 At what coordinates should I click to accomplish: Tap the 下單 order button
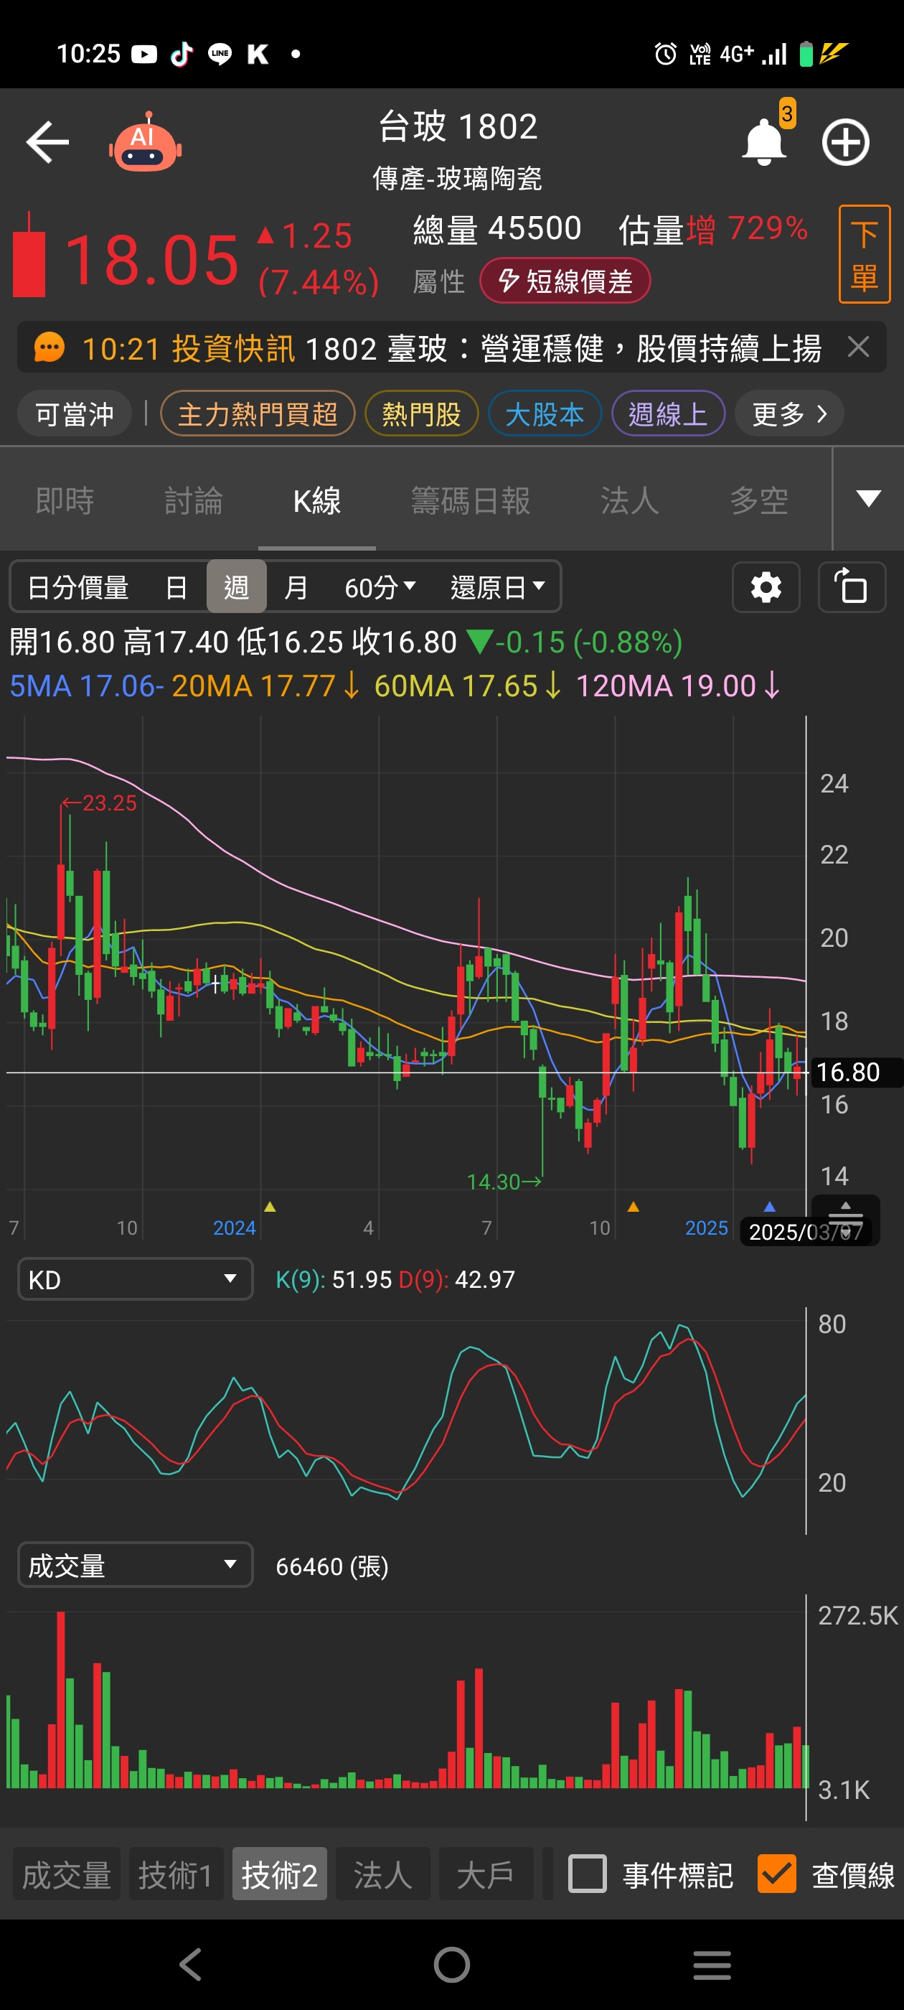(865, 254)
